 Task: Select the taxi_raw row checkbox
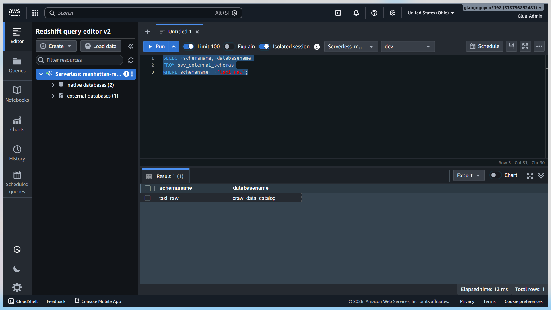148,198
